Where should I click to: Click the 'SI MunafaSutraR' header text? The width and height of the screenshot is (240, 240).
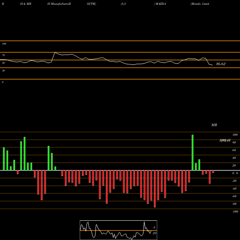[x=59, y=4]
